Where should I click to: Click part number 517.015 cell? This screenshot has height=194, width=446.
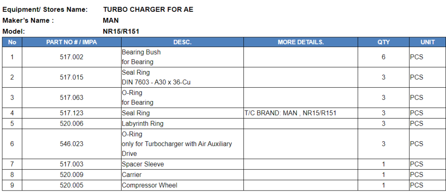point(71,77)
